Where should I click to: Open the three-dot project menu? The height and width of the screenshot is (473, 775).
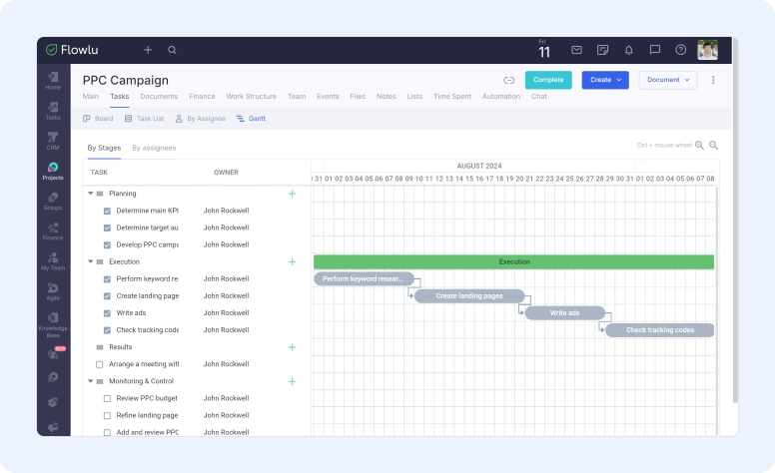[713, 80]
